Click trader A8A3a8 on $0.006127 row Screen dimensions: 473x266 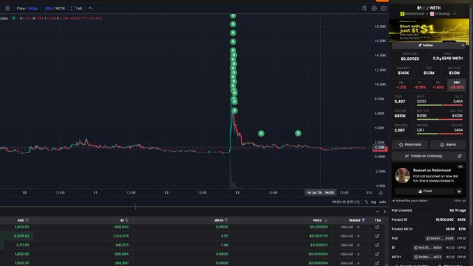click(x=347, y=245)
